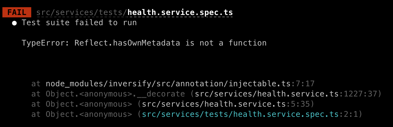Click the :7:17 line position
The height and width of the screenshot is (127, 393).
303,84
